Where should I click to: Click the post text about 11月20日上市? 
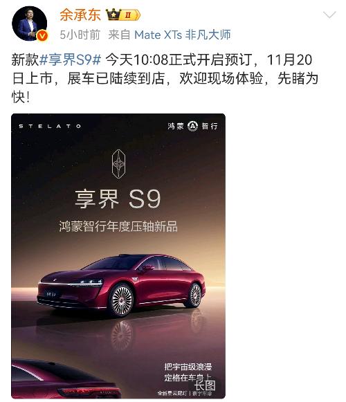pyautogui.click(x=164, y=78)
